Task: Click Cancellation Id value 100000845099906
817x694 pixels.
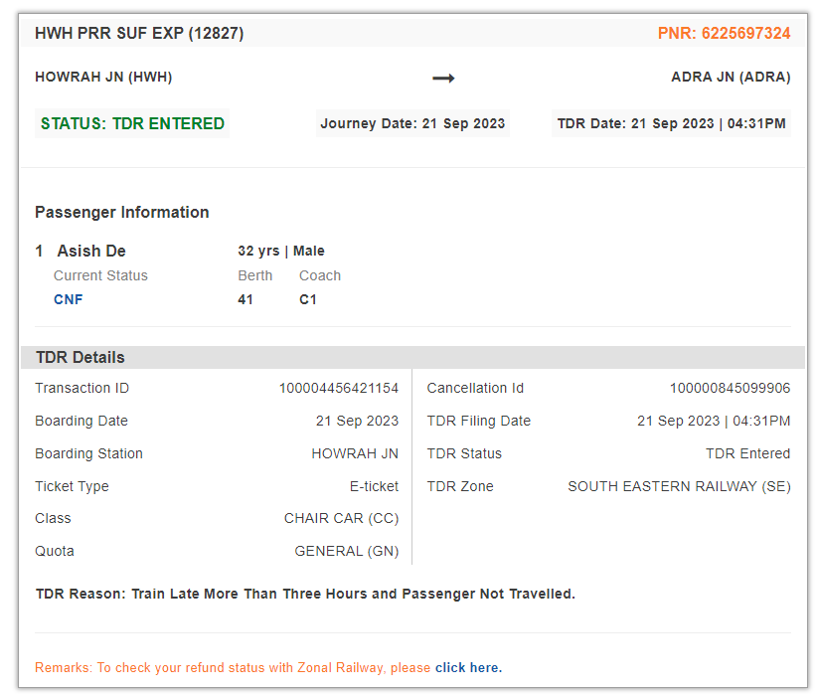Action: tap(730, 389)
